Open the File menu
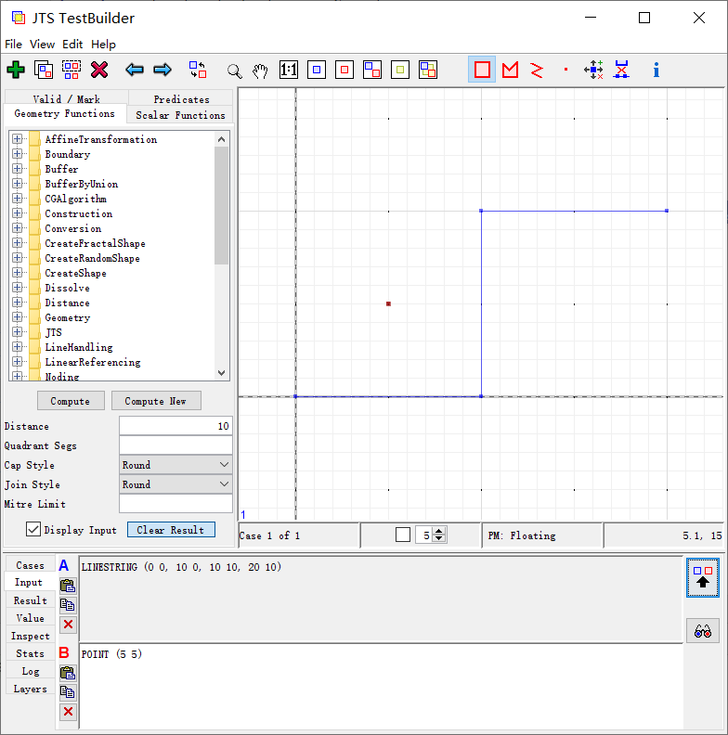 tap(13, 44)
